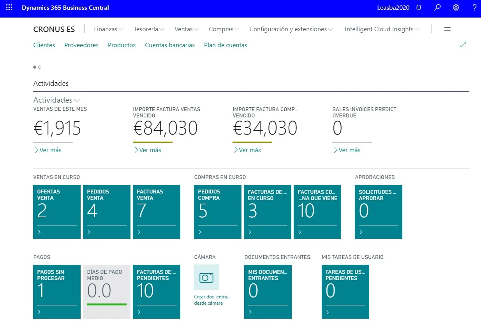Click the camera icon tile
This screenshot has height=330, width=481.
click(206, 277)
